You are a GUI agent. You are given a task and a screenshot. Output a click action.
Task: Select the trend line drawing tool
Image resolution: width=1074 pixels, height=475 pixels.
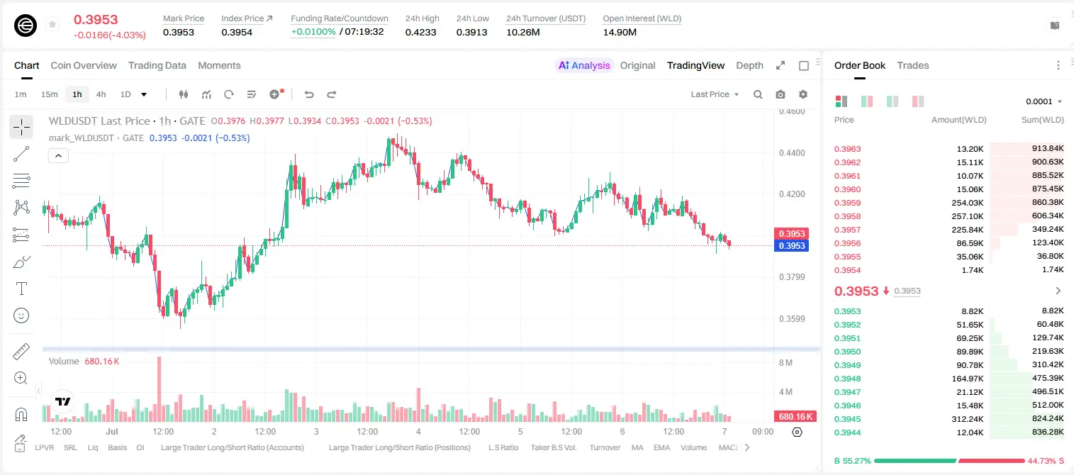coord(21,154)
